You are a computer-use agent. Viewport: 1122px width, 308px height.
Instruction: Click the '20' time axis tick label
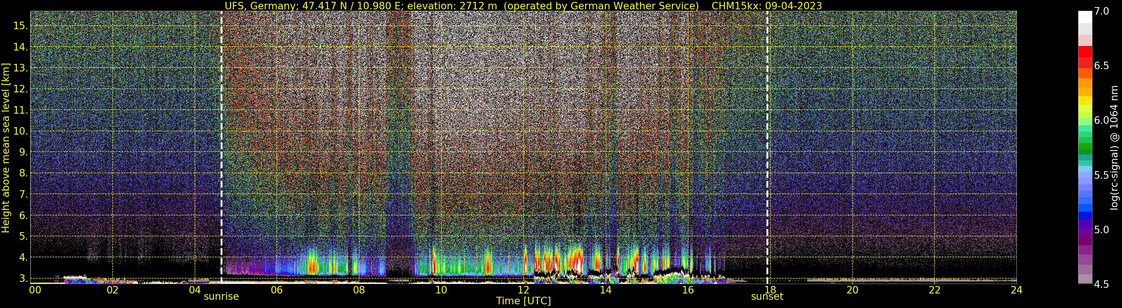tap(852, 290)
